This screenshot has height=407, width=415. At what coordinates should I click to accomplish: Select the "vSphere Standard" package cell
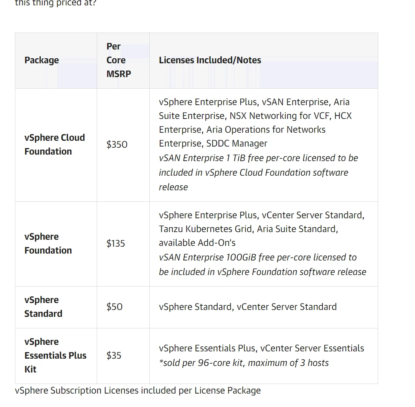point(43,307)
